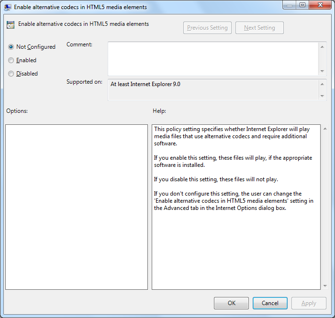
Task: Click the empty Options pane
Action: tap(77, 207)
